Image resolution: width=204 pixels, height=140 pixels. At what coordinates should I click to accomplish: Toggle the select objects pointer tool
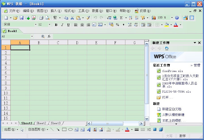[22, 130]
